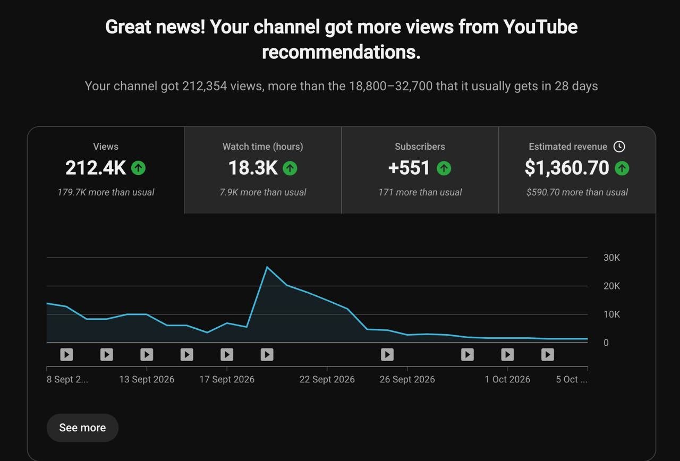
Task: Click the 22 Sept 2026 date label
Action: (x=327, y=379)
